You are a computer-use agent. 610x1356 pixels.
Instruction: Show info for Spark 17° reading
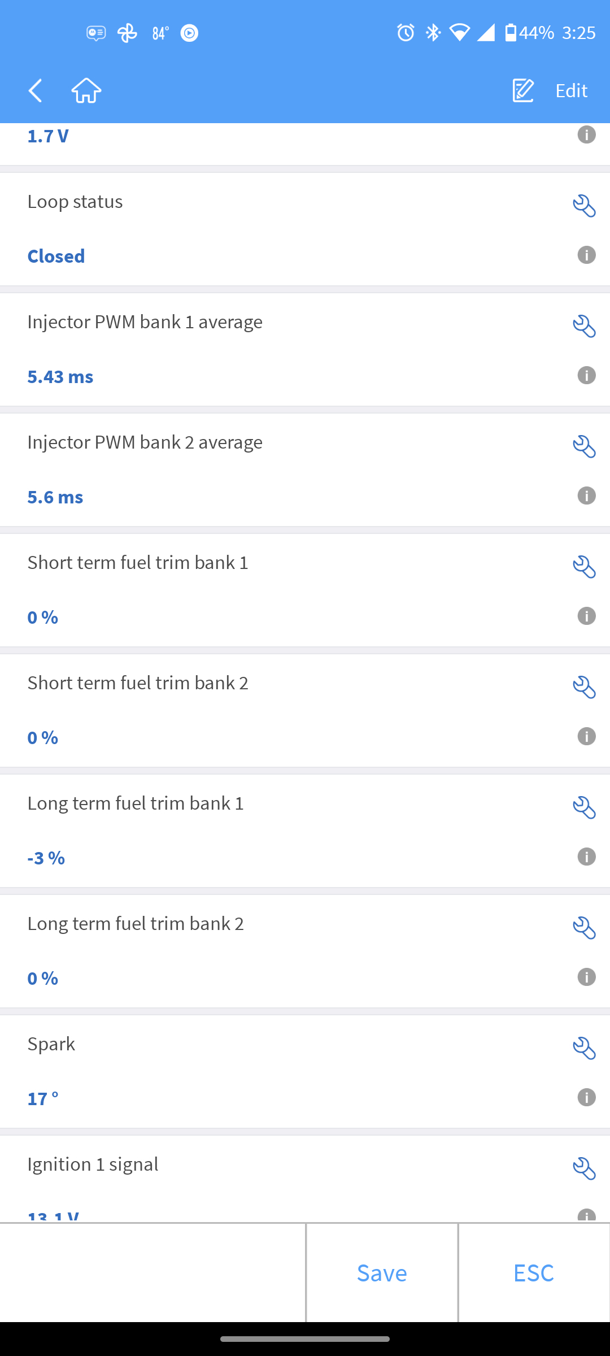[x=586, y=1097]
